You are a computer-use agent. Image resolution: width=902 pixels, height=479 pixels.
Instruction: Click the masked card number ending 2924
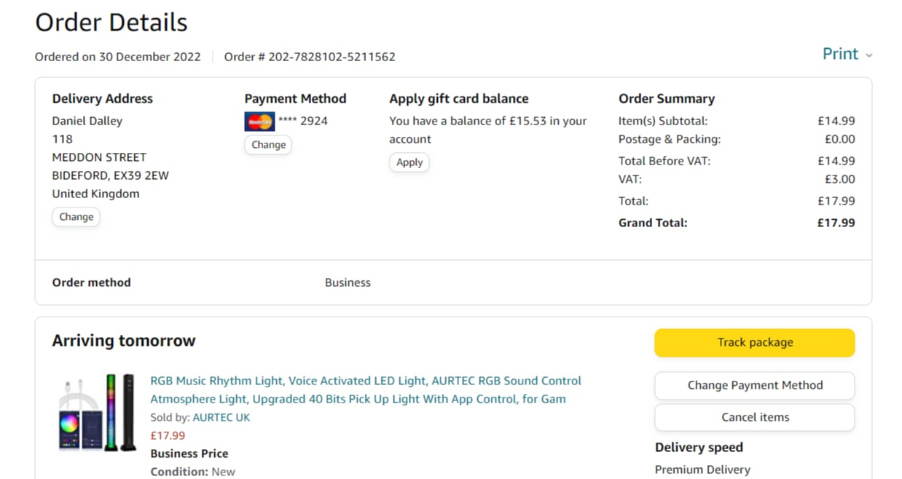[x=303, y=121]
